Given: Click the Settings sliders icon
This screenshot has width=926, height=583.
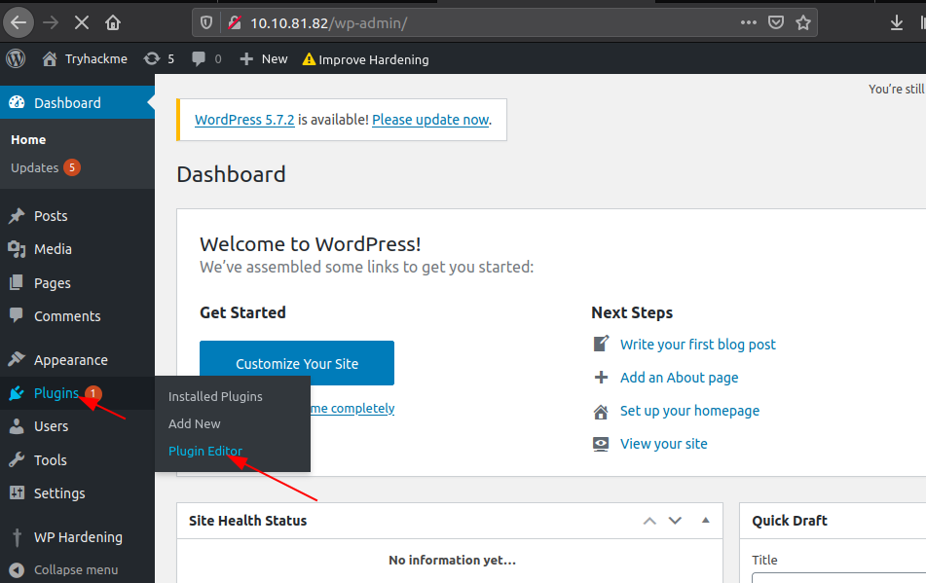Looking at the screenshot, I should 18,492.
